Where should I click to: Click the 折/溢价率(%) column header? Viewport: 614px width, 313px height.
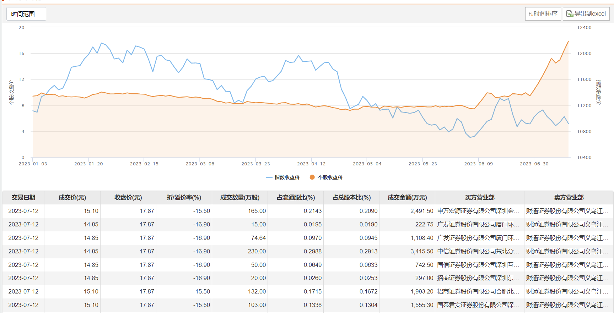coord(184,198)
